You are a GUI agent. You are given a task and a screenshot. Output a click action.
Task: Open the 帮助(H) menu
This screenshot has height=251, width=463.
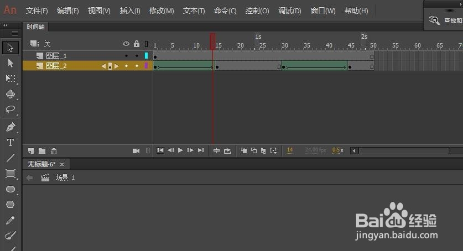(356, 11)
